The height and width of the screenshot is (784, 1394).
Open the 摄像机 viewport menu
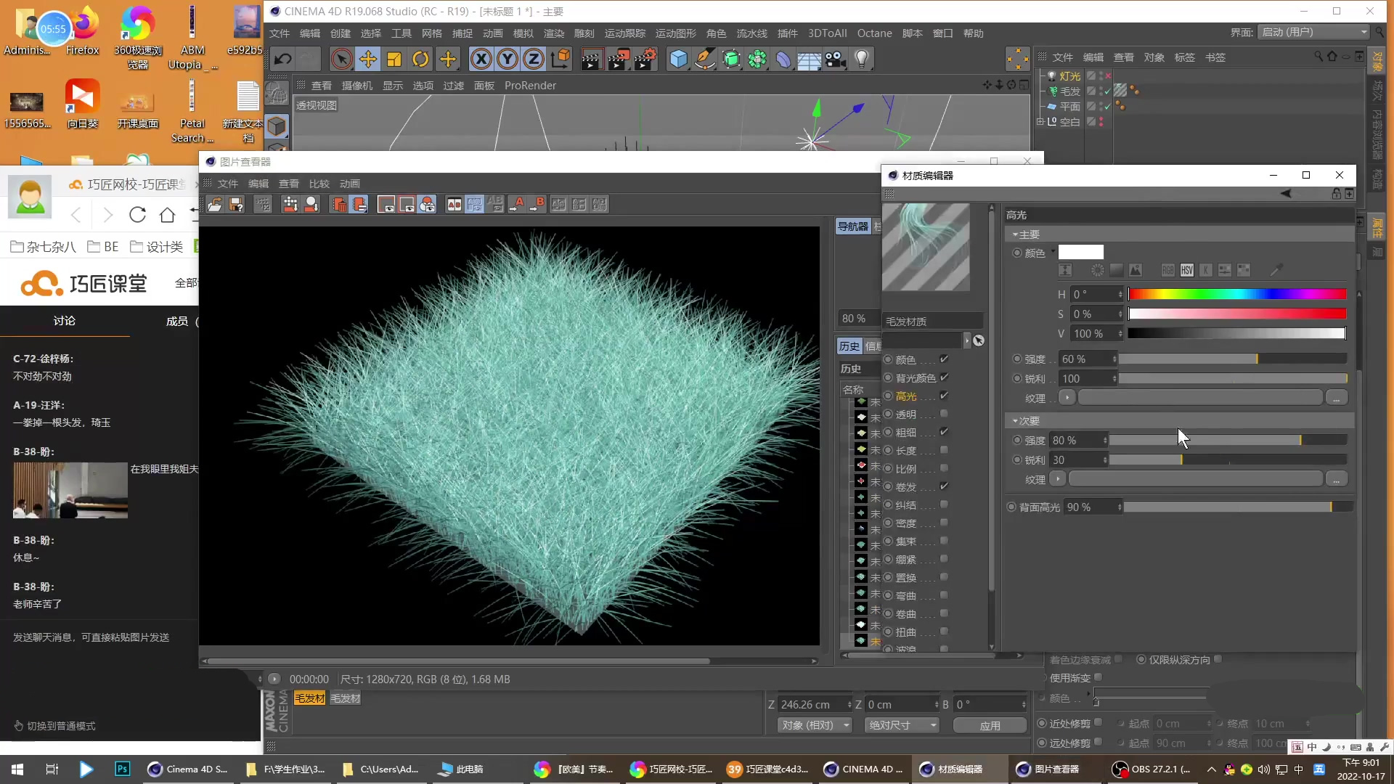pos(357,86)
